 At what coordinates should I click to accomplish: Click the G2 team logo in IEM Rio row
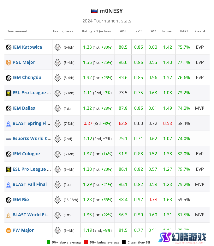point(57,200)
